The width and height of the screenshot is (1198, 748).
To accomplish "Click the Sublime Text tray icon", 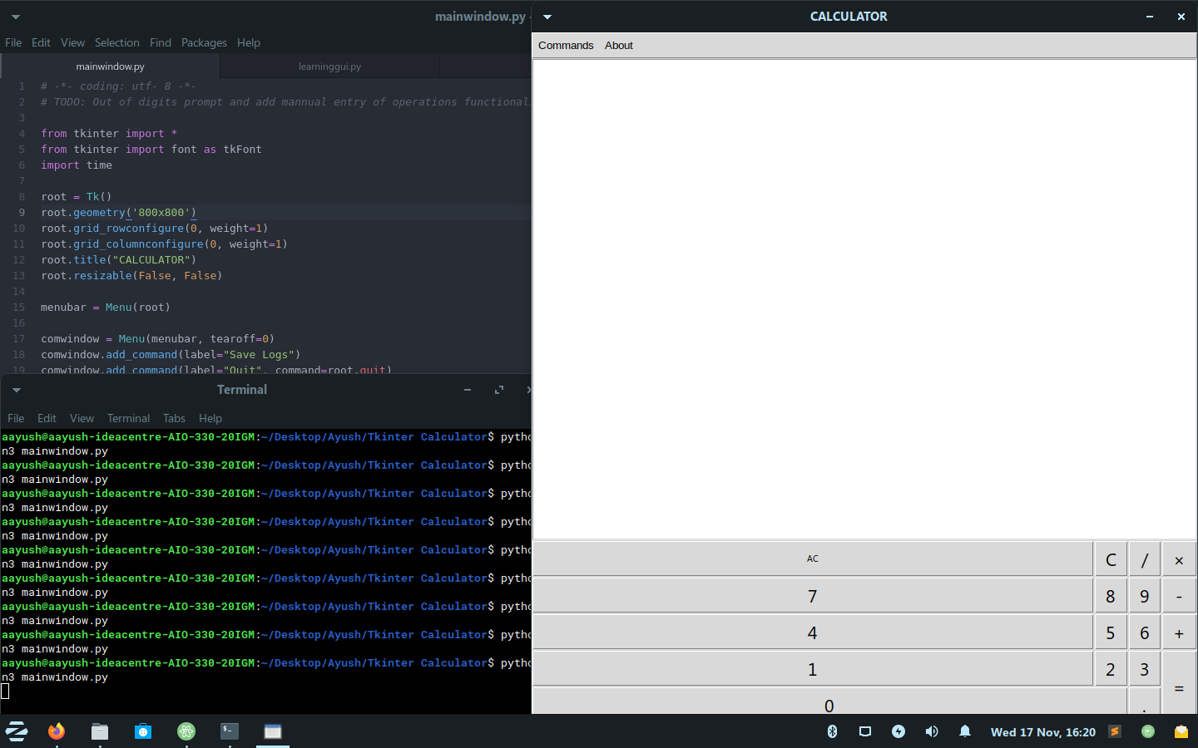I will tap(1115, 731).
